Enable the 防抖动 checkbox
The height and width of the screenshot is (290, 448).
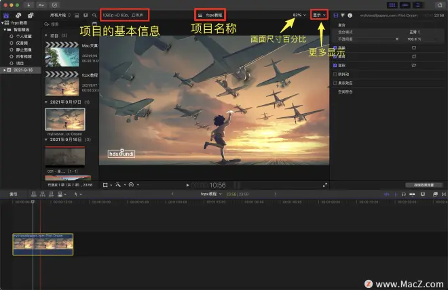(335, 74)
